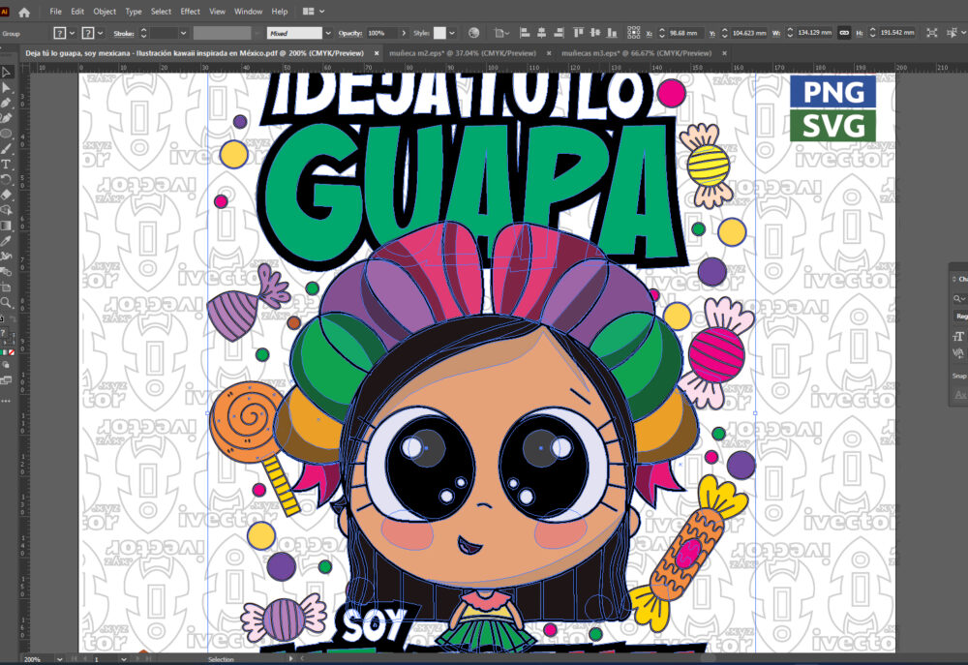This screenshot has width=968, height=665.
Task: Toggle the None fill color mode
Action: [x=11, y=352]
